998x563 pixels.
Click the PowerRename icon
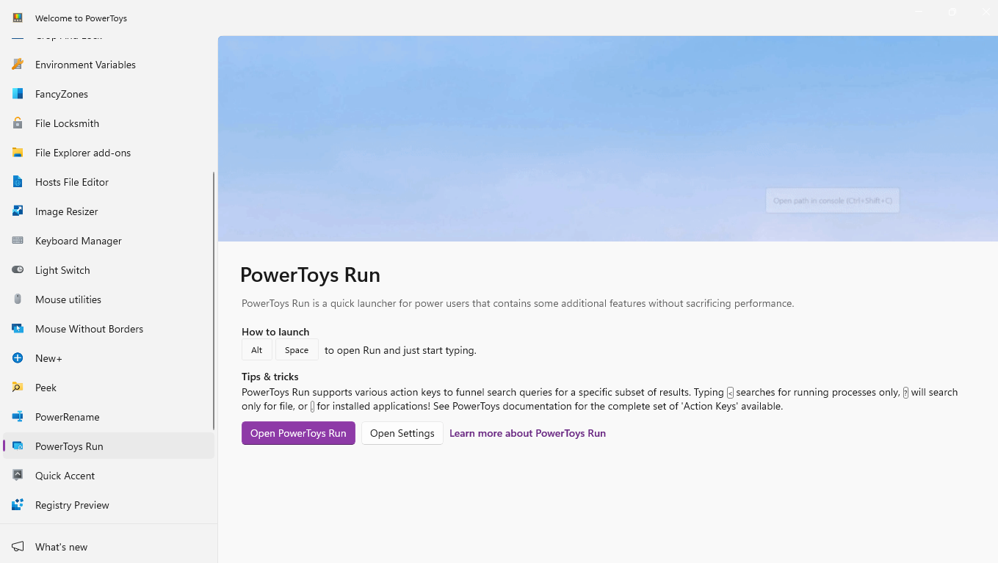point(18,417)
